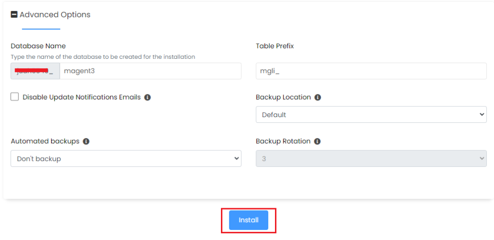
Task: Show info for Disable Update Notifications Emails
Action: [x=148, y=97]
